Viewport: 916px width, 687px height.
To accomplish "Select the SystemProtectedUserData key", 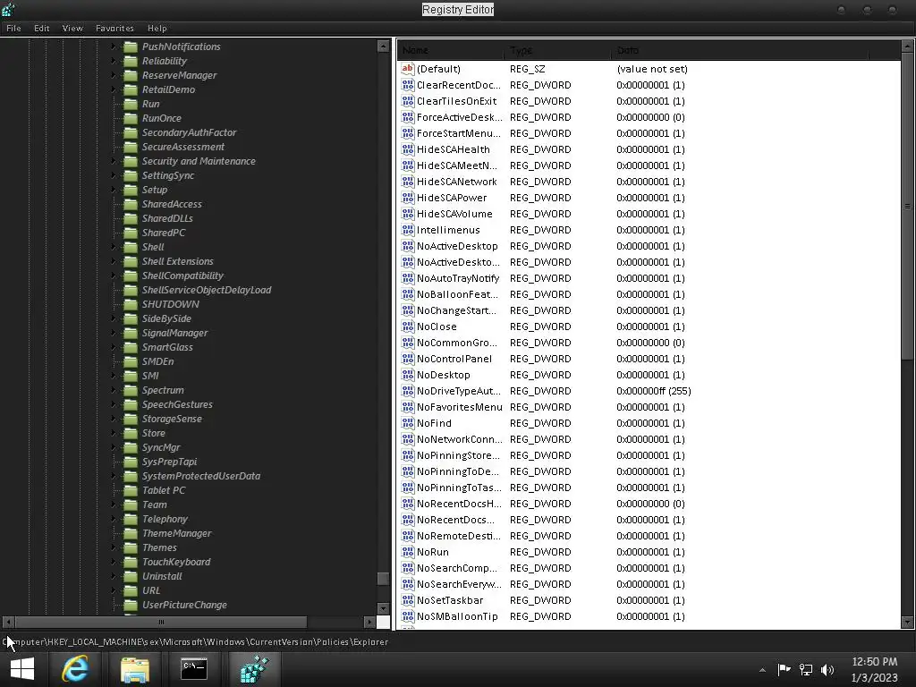I will (201, 476).
